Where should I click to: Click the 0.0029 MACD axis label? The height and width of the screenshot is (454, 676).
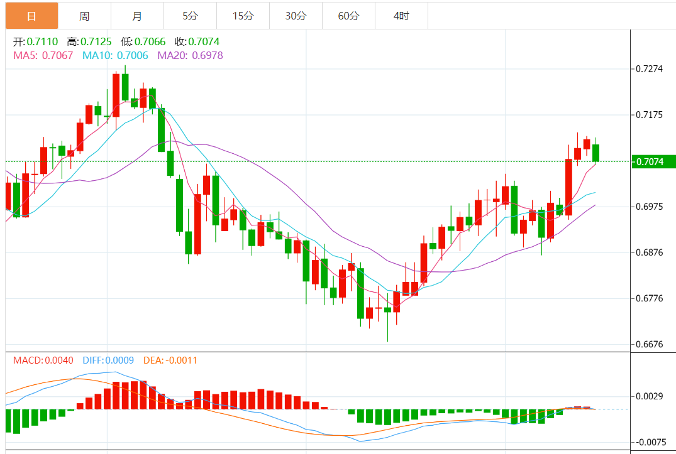[649, 396]
